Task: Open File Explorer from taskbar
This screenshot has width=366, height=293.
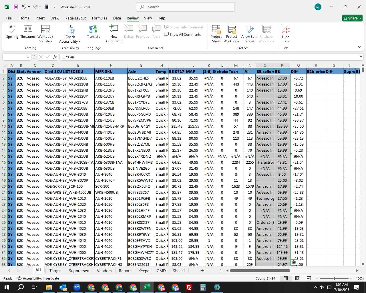Action: 49,287
